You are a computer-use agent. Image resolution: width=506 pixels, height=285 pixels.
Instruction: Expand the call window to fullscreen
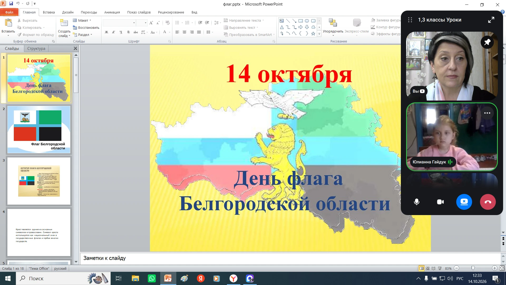[x=491, y=20]
